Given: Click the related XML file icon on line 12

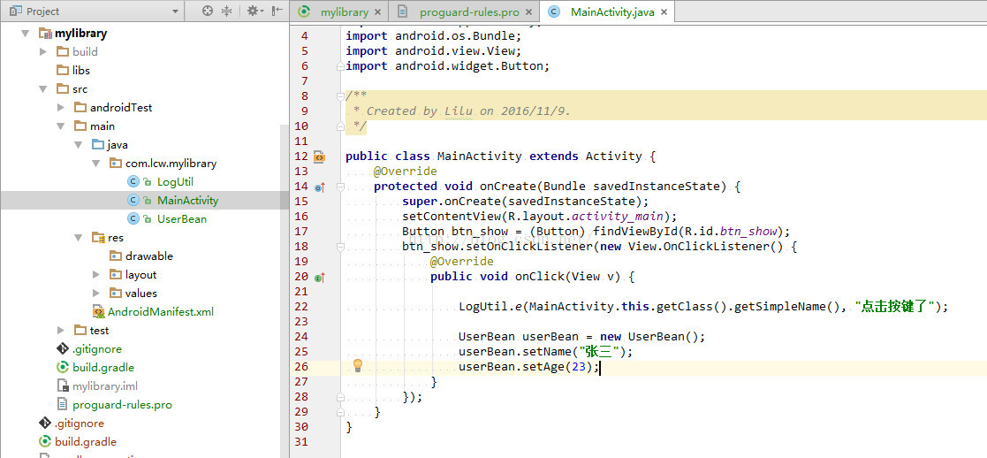Looking at the screenshot, I should click(319, 156).
